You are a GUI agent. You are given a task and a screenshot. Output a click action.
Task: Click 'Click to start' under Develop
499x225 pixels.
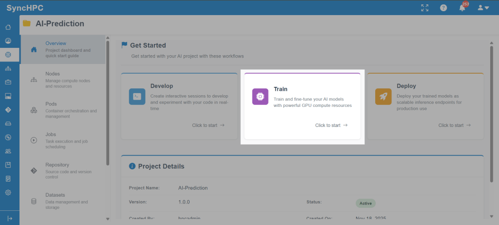pos(208,125)
